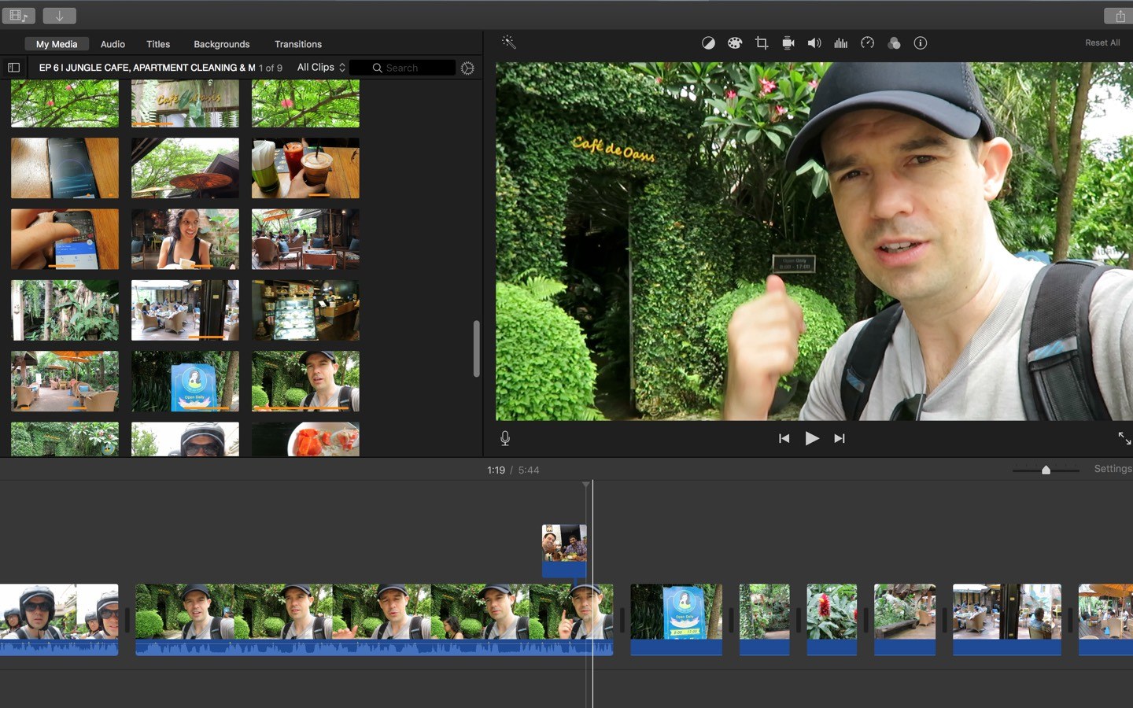Skip to next clip

pyautogui.click(x=840, y=438)
